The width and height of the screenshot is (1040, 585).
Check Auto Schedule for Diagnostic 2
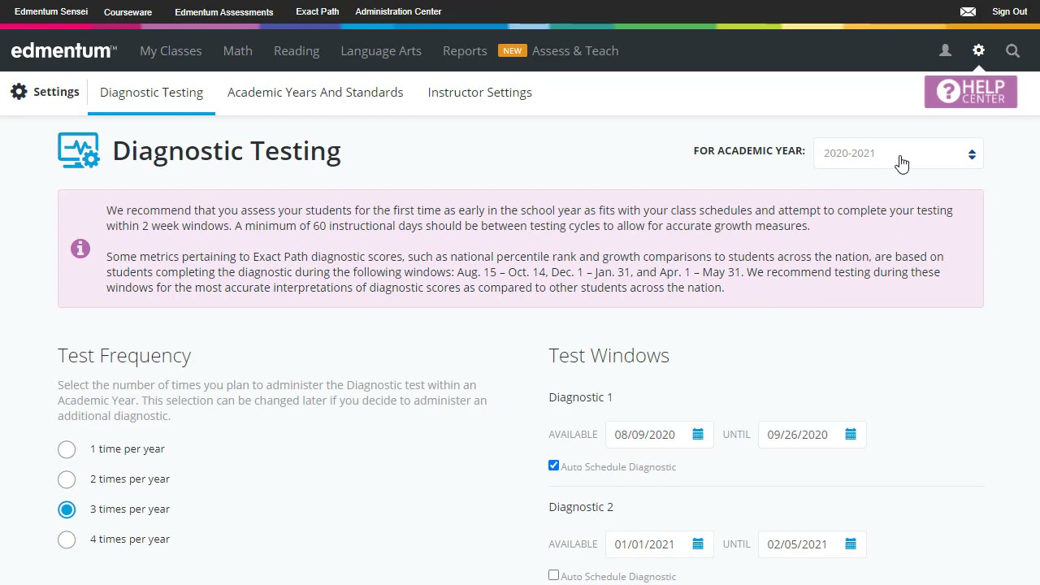[x=553, y=575]
